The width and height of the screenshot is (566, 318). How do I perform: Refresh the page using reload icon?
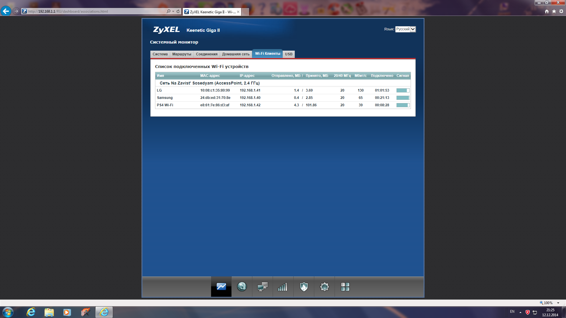(x=178, y=11)
